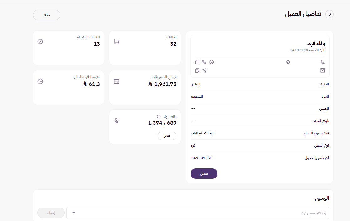Image resolution: width=350 pixels, height=221 pixels.
Task: Click the envelope icon in the customer card
Action: pyautogui.click(x=322, y=70)
